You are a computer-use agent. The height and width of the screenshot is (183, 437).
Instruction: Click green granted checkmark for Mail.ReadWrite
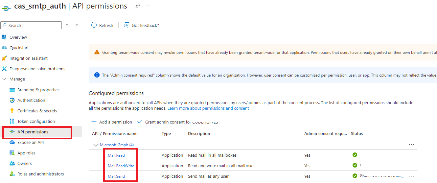coord(355,165)
